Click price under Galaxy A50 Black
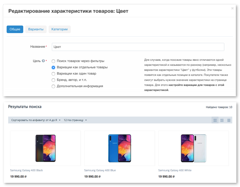The image size is (240, 187). click(18, 177)
